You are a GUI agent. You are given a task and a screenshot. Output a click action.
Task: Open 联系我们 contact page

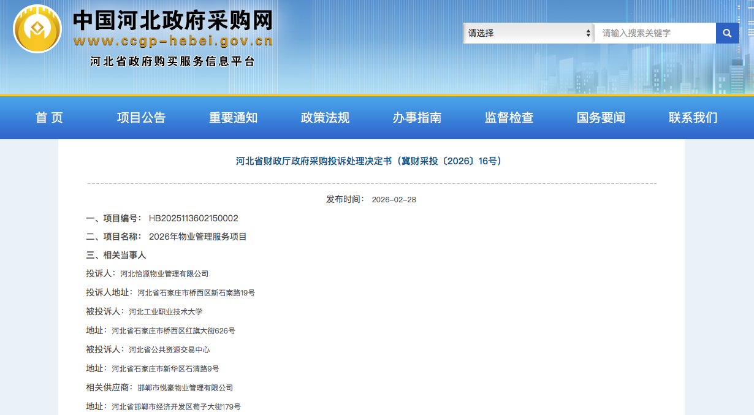coord(692,118)
